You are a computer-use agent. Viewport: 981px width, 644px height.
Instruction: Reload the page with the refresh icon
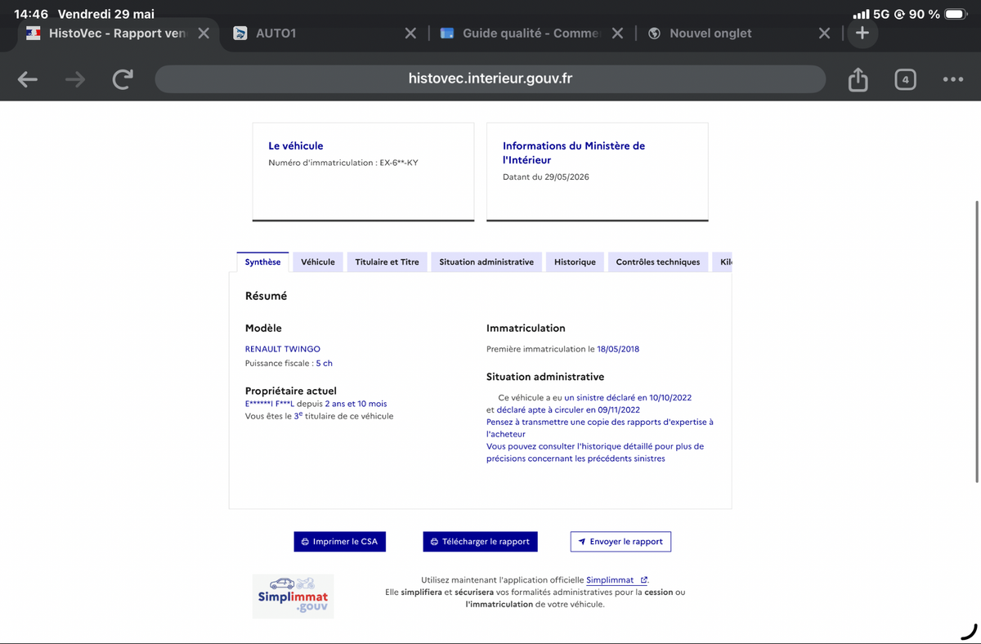123,79
